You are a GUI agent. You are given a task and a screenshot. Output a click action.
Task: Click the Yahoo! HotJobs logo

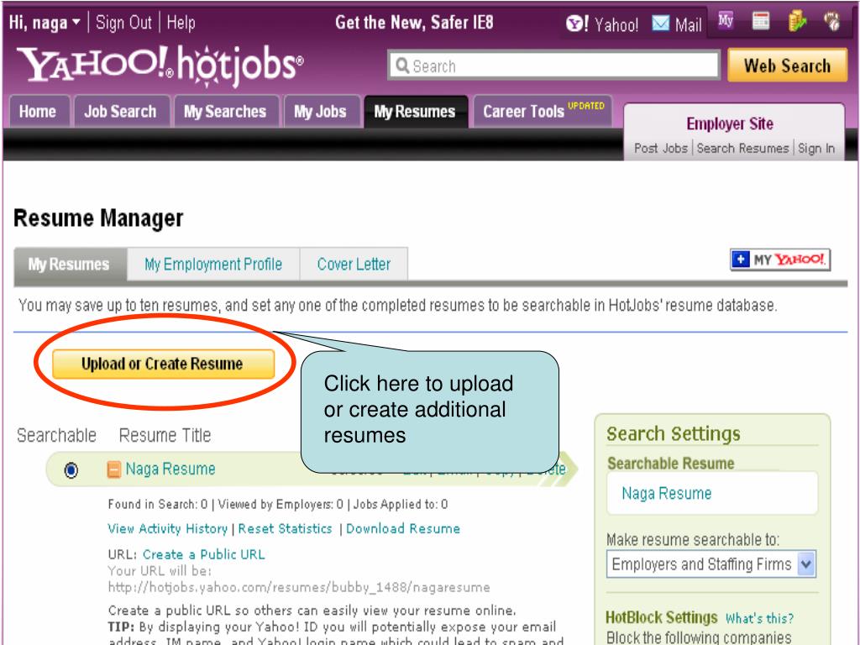point(160,66)
